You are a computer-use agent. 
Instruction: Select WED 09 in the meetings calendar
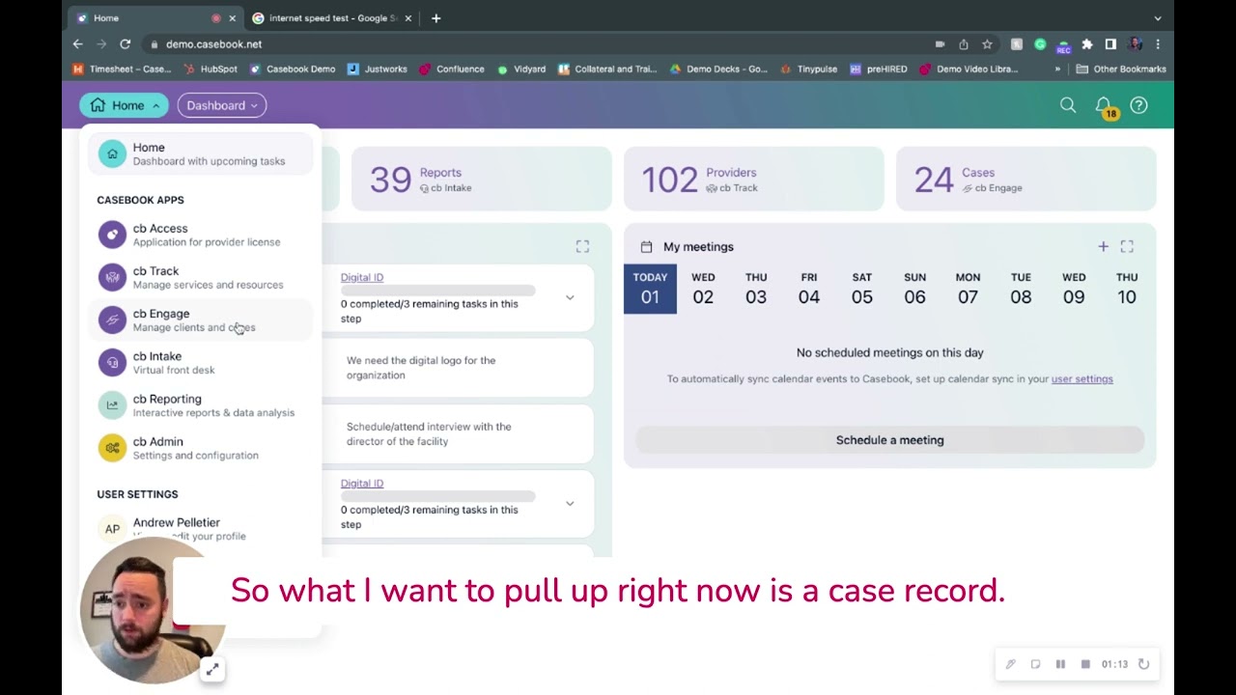pos(1074,289)
